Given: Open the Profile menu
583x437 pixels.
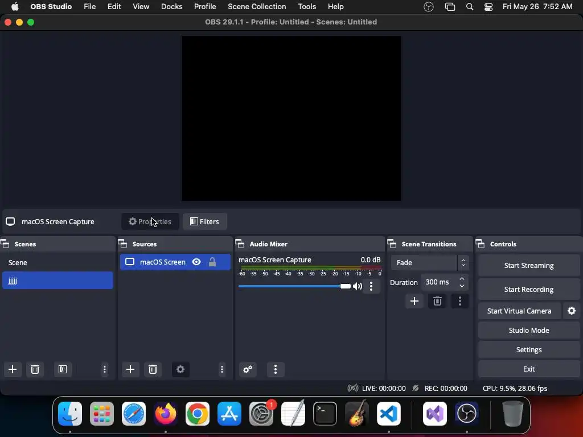Looking at the screenshot, I should 205,7.
